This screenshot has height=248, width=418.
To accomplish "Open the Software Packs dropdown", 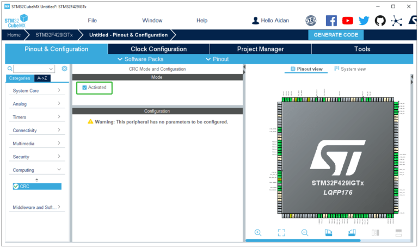I will coord(140,59).
